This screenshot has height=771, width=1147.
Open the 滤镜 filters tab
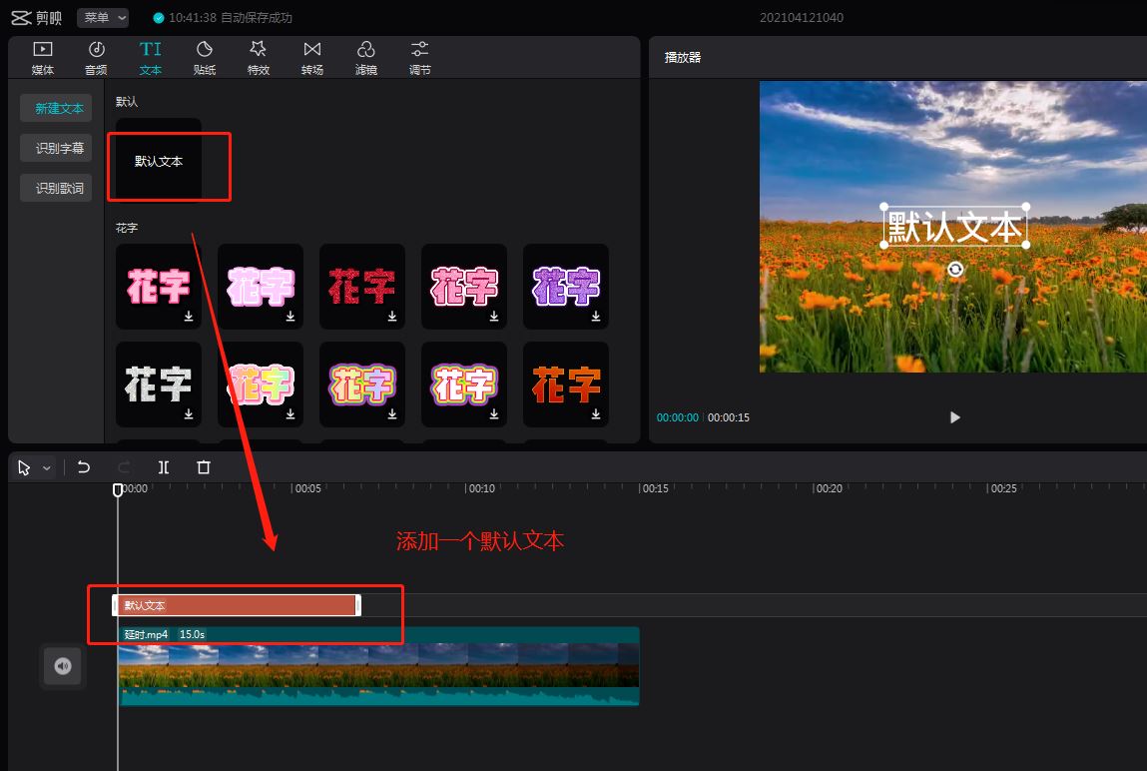point(365,58)
